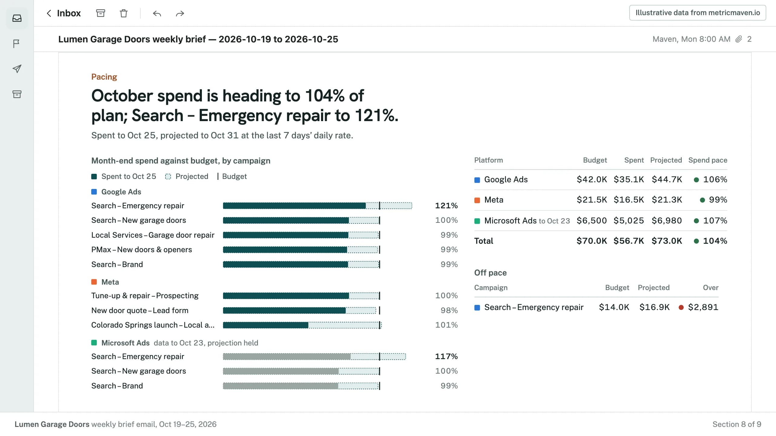Click the metricmaven.io illustrative data badge
Screen dimensions: 776x436
click(x=697, y=13)
